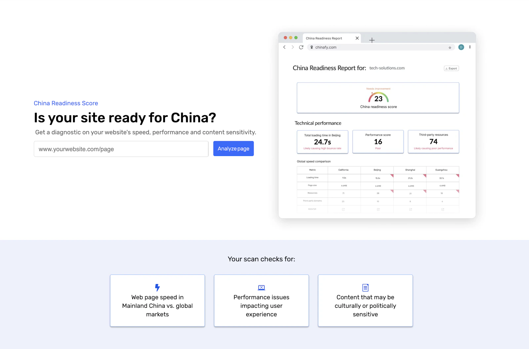The height and width of the screenshot is (349, 529).
Task: Open the three-dot browser menu
Action: pos(470,47)
